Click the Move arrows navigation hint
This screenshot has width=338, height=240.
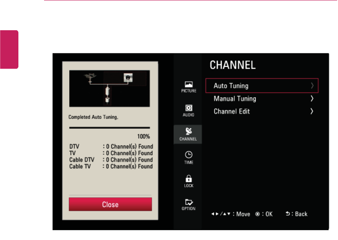[231, 214]
